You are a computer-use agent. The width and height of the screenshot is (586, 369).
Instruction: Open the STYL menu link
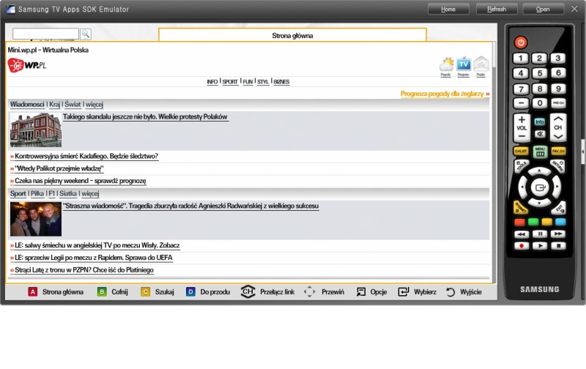[263, 82]
